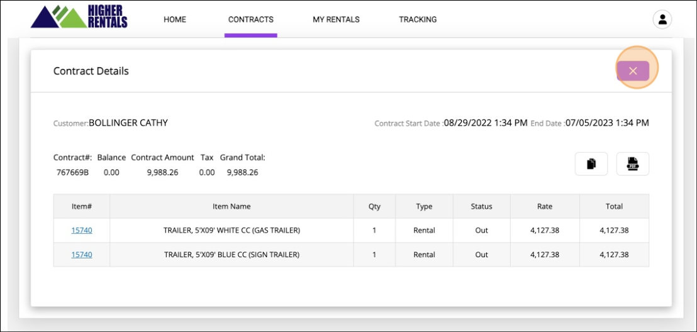Click the Rate column header

(x=545, y=206)
